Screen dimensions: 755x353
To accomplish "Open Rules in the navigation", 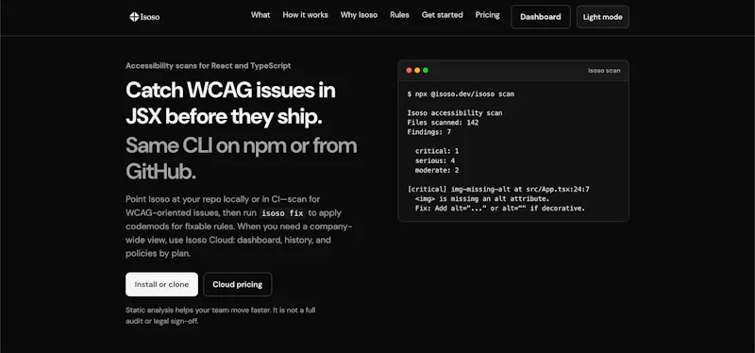I will tap(399, 15).
